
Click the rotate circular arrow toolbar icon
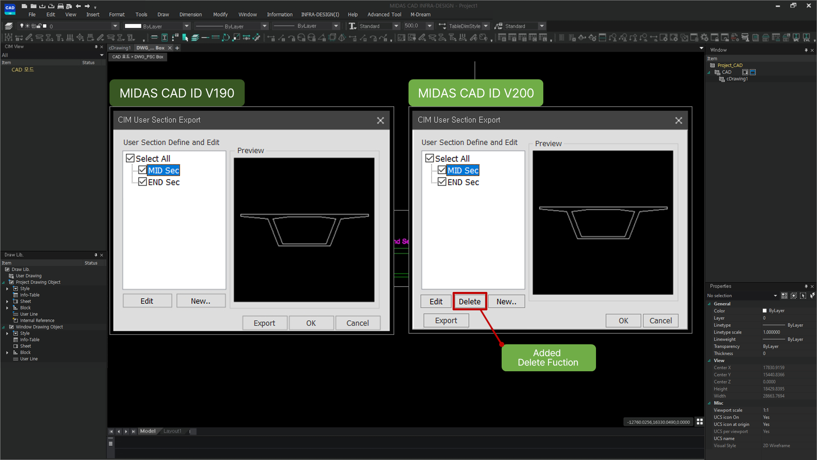click(226, 38)
